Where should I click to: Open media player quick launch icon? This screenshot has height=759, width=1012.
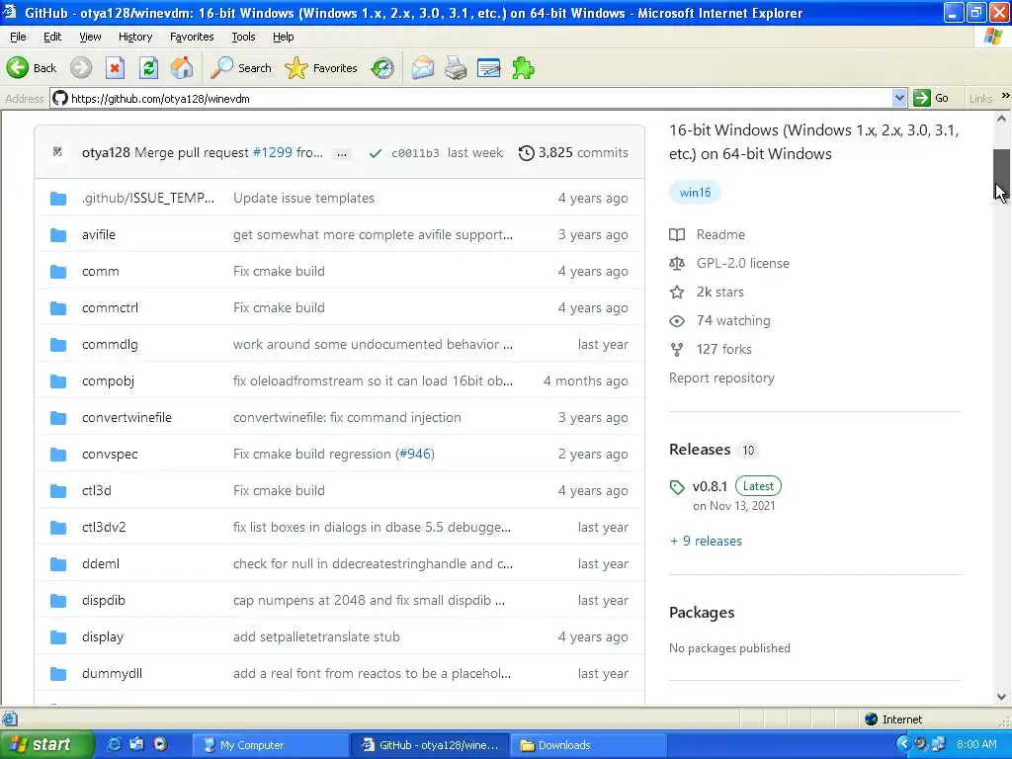(160, 744)
